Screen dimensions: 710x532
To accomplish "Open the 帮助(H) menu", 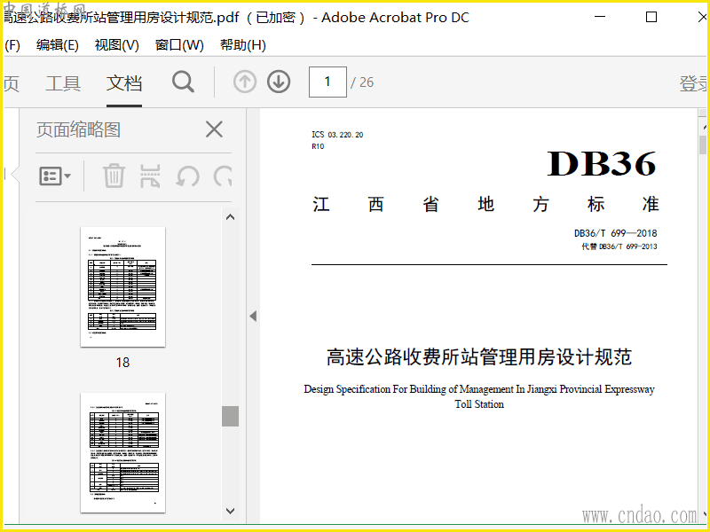I will point(243,45).
